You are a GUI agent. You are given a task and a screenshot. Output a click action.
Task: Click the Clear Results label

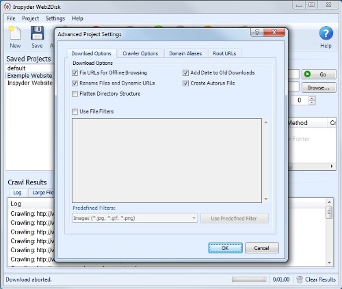pyautogui.click(x=320, y=279)
